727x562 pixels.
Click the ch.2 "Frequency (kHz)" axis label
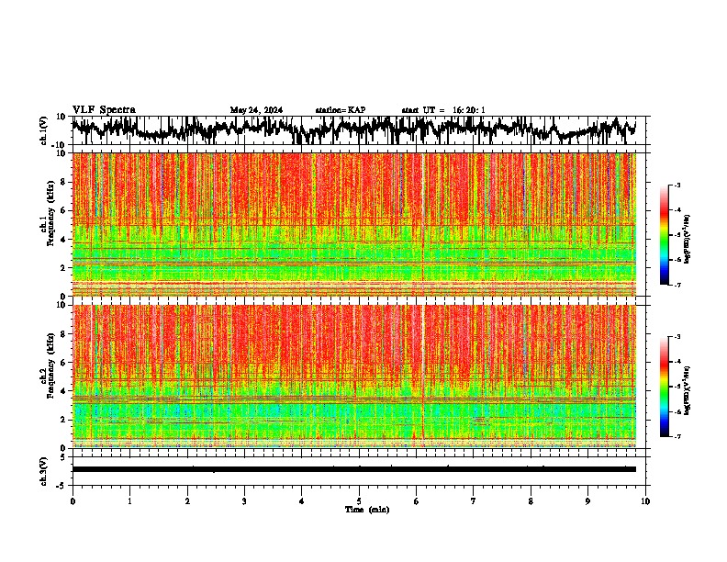coord(51,365)
